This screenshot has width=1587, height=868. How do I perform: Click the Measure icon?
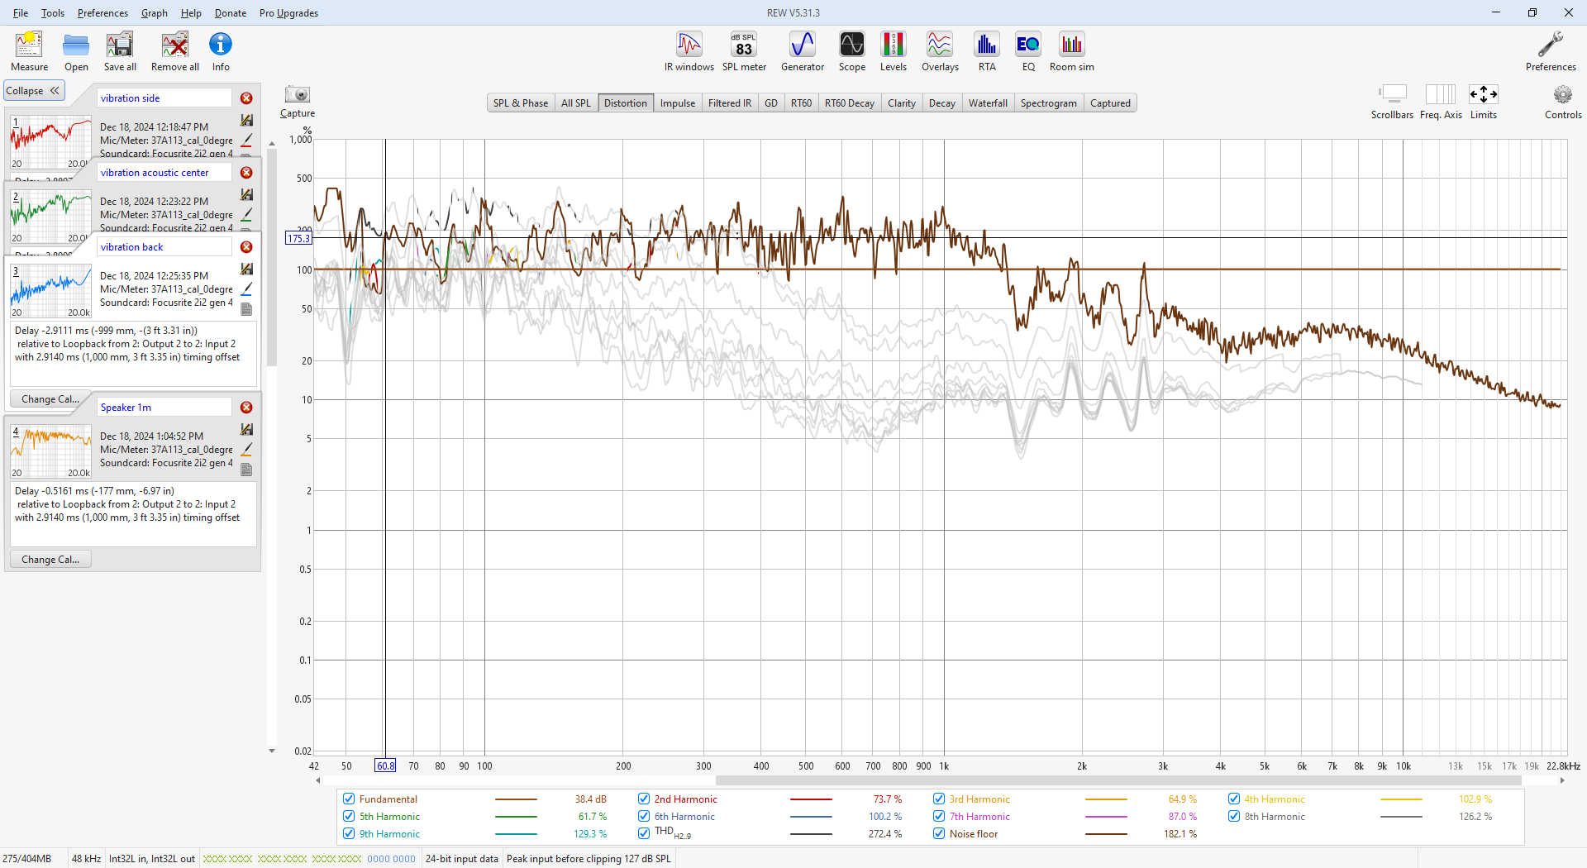coord(29,45)
